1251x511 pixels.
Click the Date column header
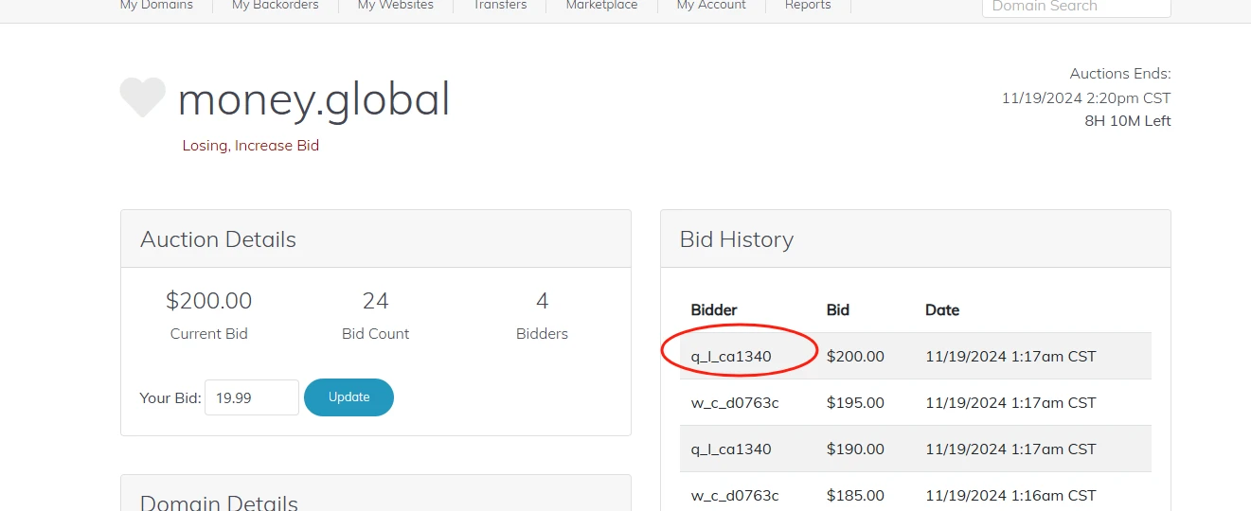pyautogui.click(x=942, y=310)
